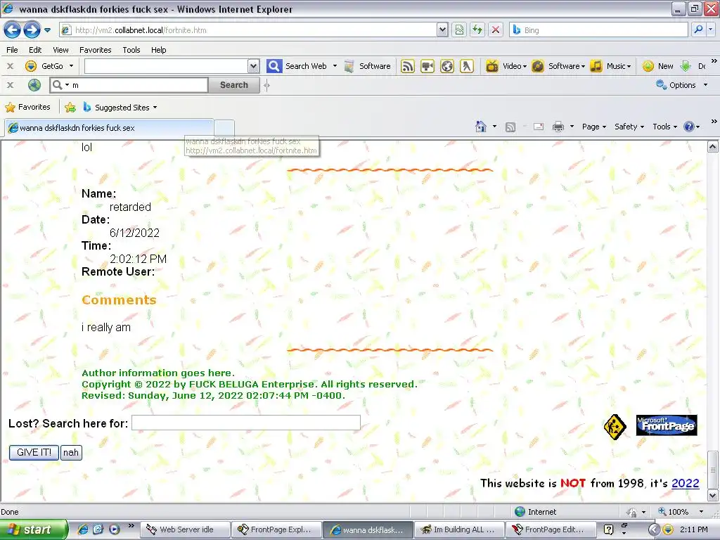This screenshot has width=720, height=540.
Task: Open the recent pages dropdown arrow
Action: coord(47,30)
